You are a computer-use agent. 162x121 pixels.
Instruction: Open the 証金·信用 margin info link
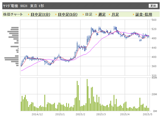tap(144, 14)
